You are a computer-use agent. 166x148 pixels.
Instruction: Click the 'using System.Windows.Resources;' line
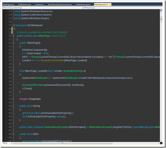[33, 11]
